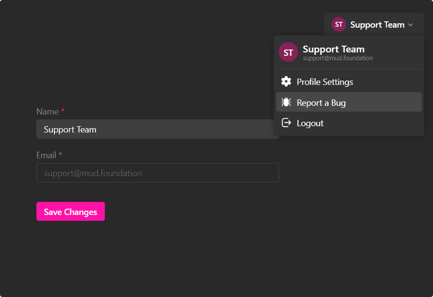Click the bold Support Team name in the dropdown header

333,49
